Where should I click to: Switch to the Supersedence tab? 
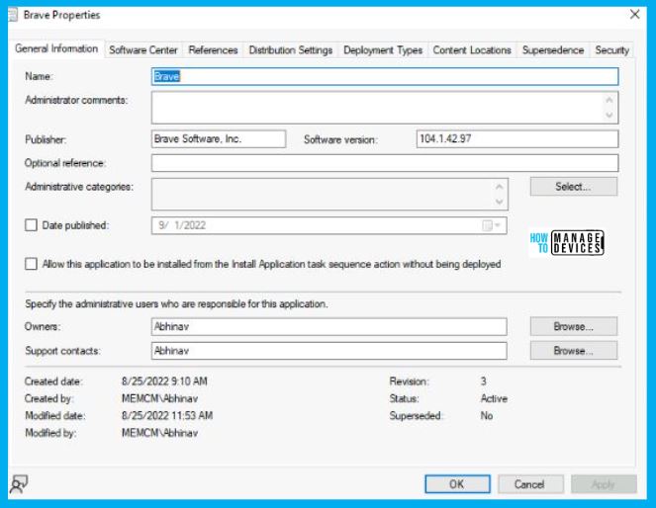[x=553, y=50]
